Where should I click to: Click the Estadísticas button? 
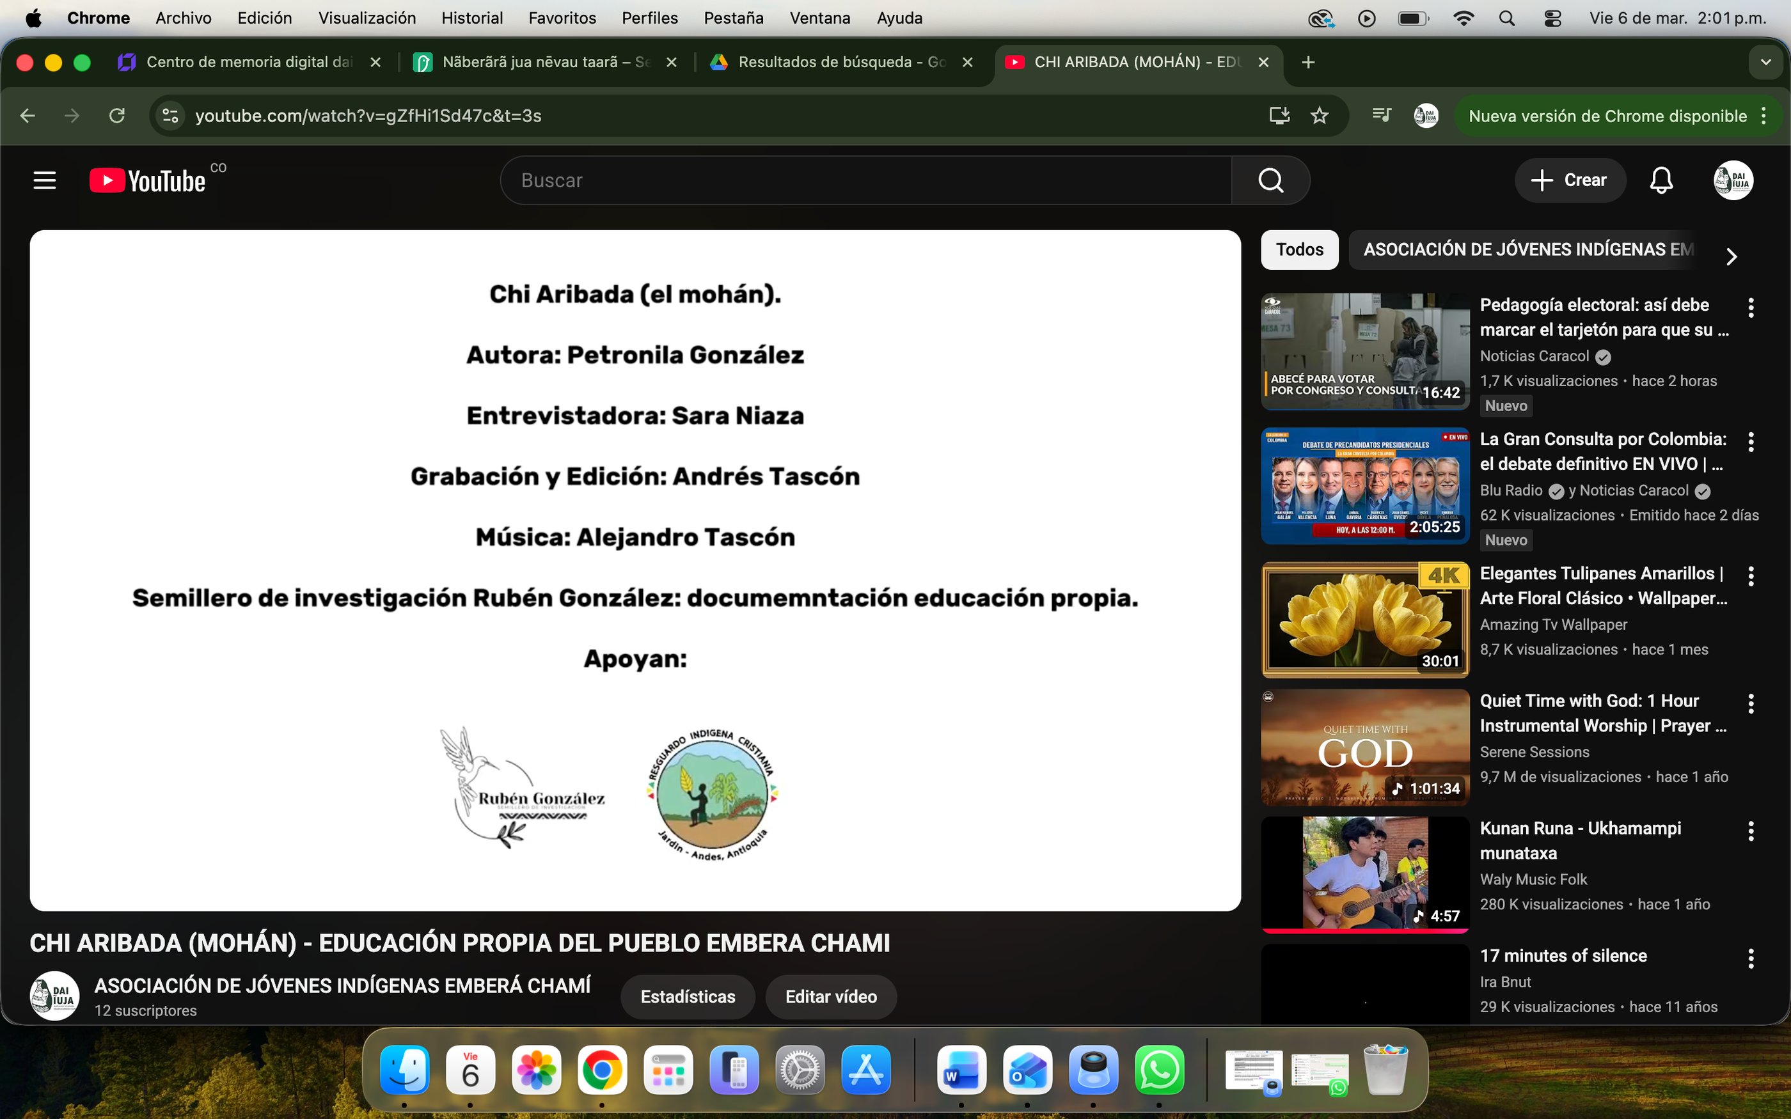click(x=687, y=996)
